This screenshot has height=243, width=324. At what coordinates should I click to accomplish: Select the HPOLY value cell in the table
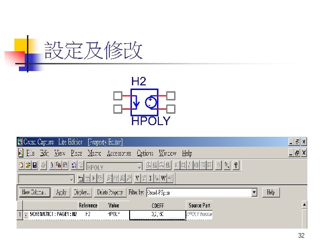[x=114, y=215]
